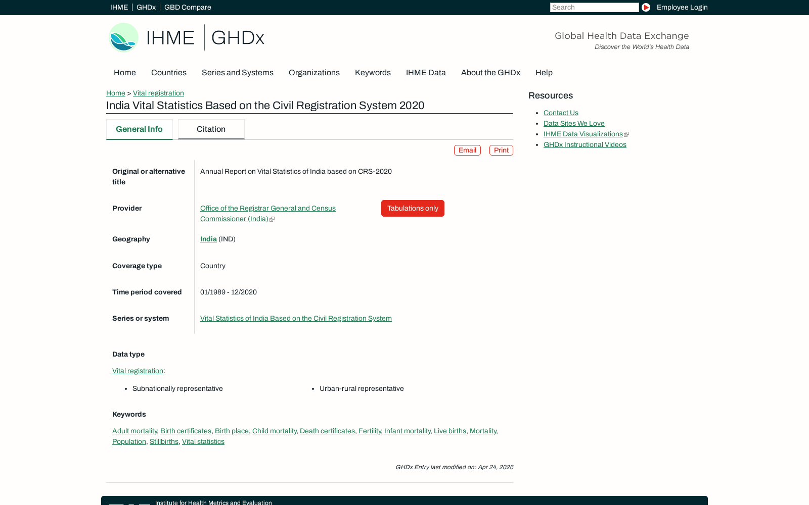Screen dimensions: 809x505
Task: Open the Keywords menu item
Action: [373, 72]
